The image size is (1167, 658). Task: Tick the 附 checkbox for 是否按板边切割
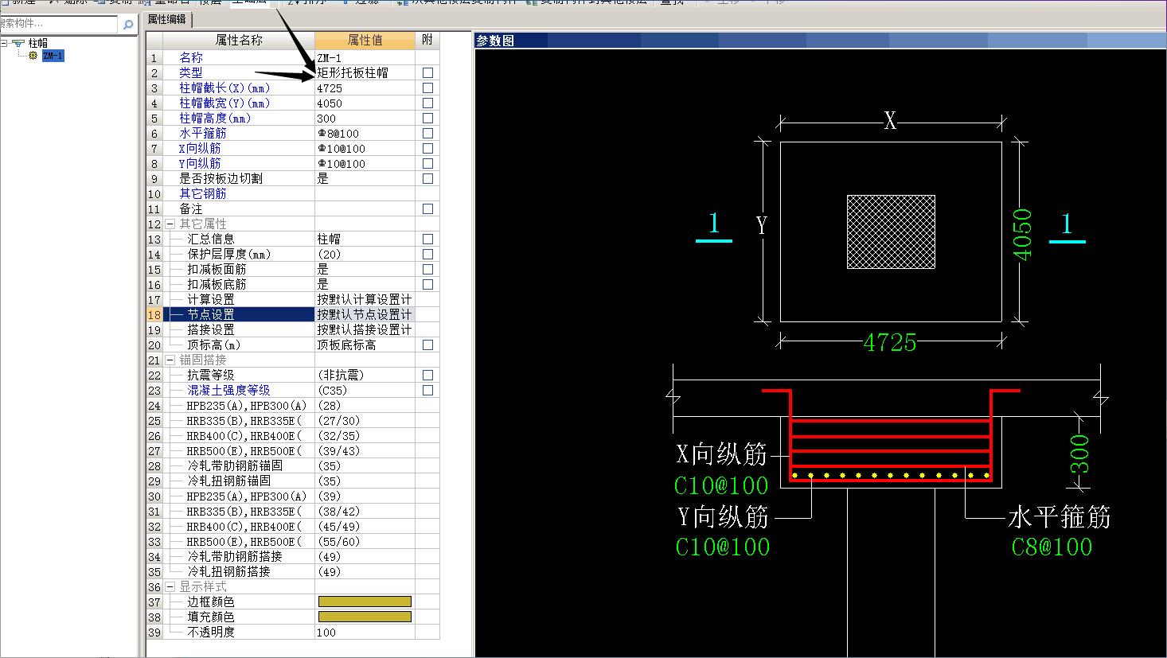pyautogui.click(x=427, y=178)
